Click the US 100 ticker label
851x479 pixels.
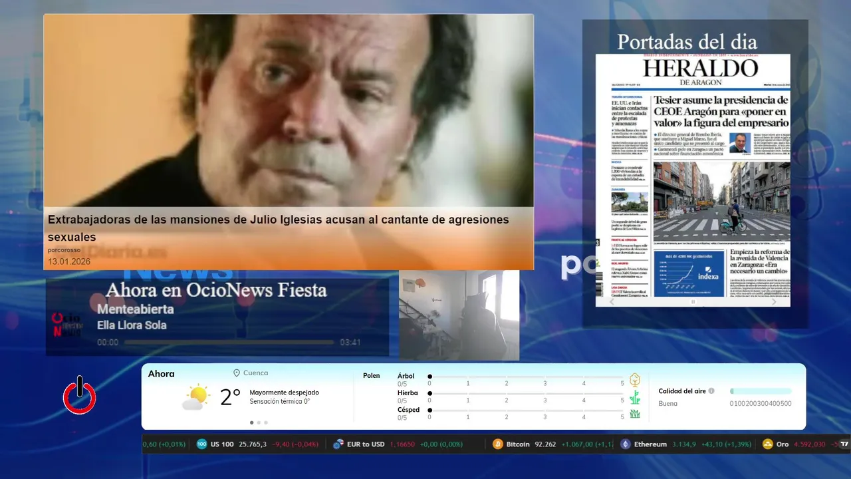[x=222, y=444]
